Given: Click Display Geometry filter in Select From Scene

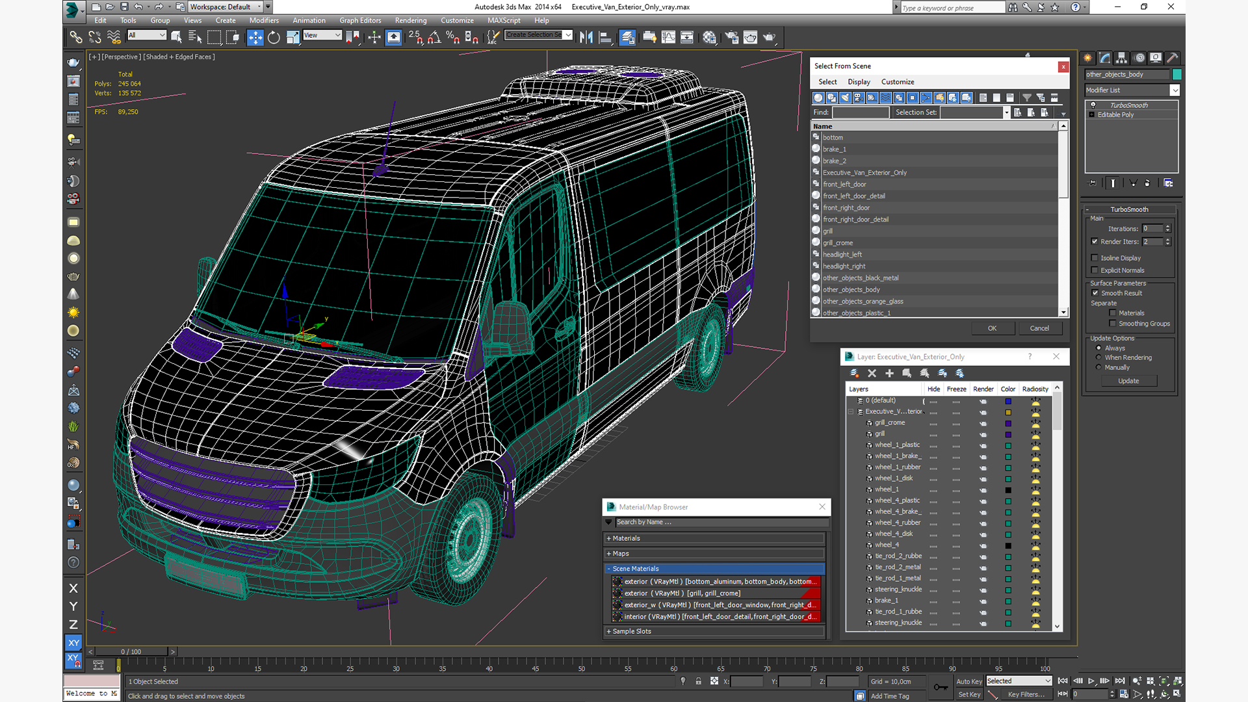Looking at the screenshot, I should point(818,97).
